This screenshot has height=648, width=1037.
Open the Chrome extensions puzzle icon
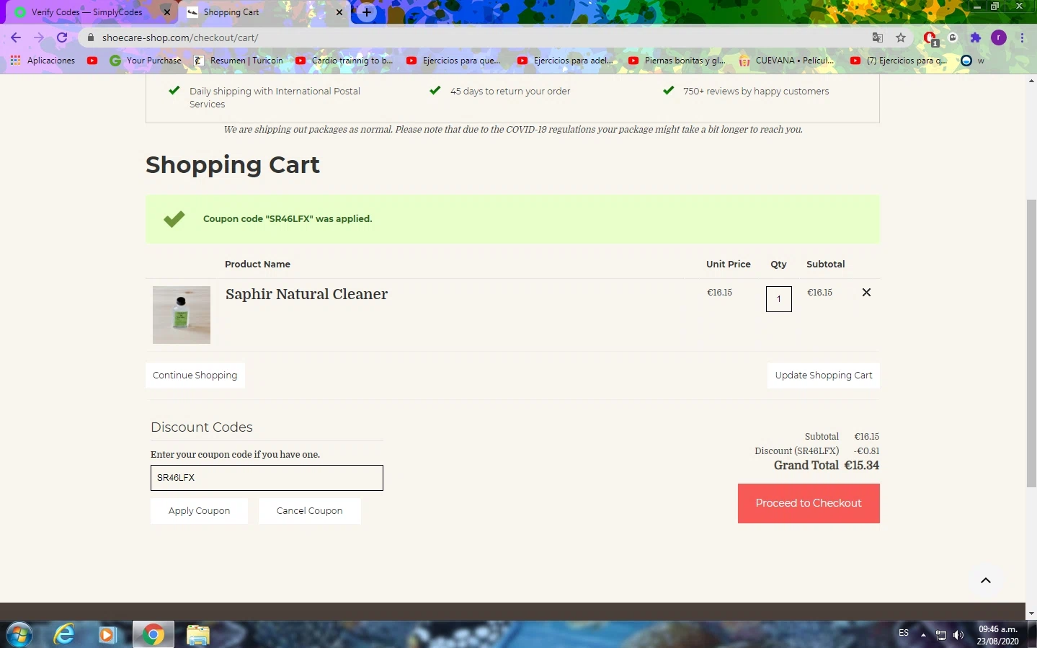coord(976,37)
